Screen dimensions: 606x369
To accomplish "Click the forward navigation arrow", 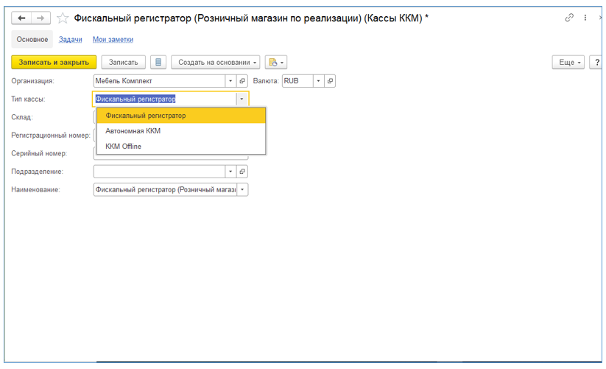I will [41, 18].
